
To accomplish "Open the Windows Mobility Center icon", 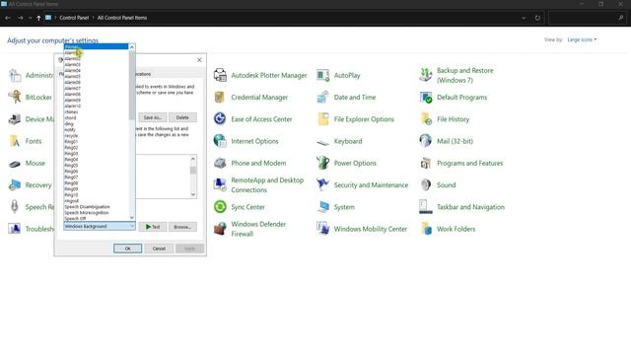I will 322,229.
